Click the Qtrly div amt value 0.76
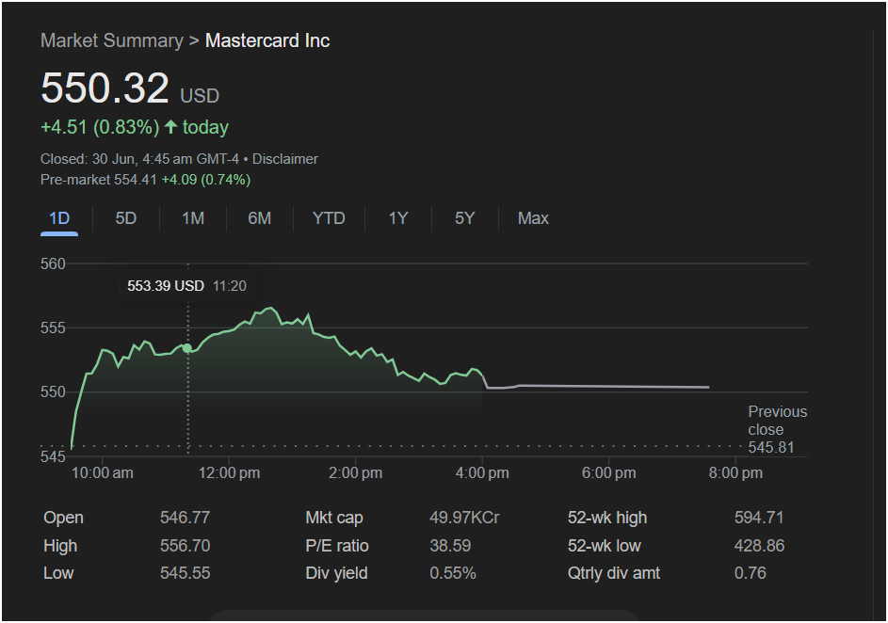This screenshot has width=888, height=623. (x=751, y=573)
